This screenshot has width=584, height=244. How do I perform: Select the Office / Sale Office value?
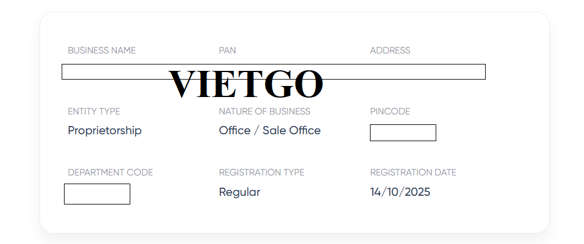270,131
